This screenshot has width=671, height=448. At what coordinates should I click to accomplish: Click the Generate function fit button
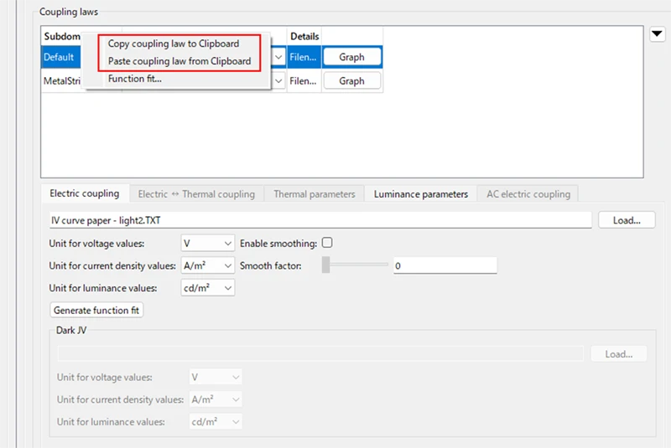pyautogui.click(x=96, y=310)
